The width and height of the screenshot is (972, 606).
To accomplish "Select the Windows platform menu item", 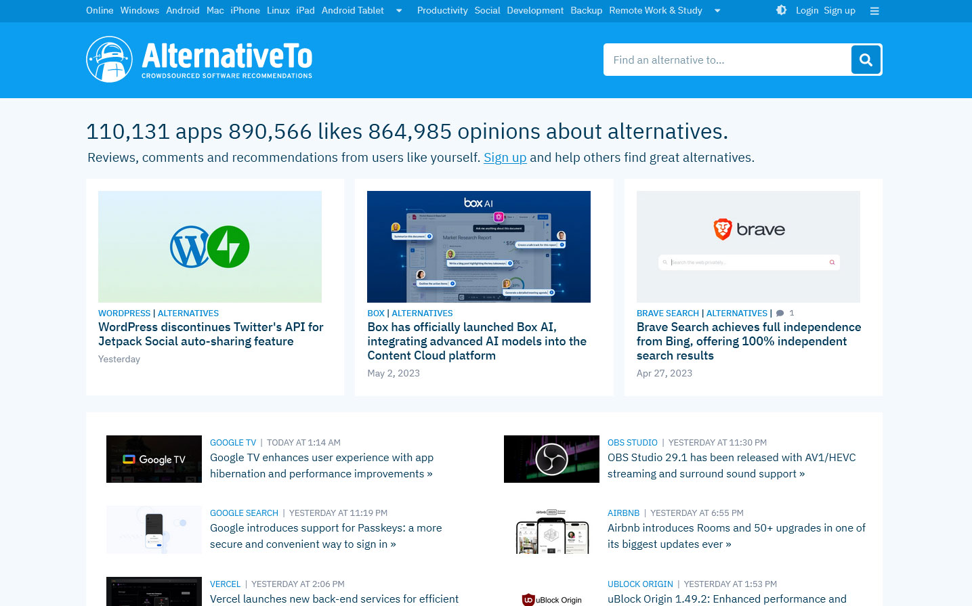I will tap(140, 10).
